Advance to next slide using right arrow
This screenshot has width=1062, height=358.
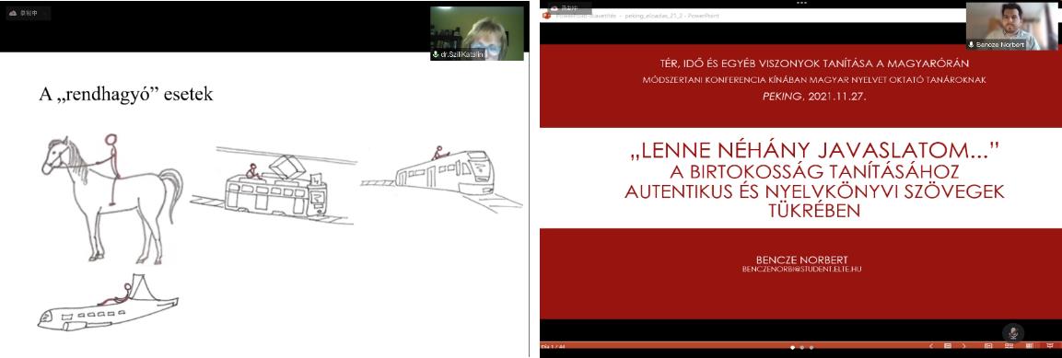point(963,346)
